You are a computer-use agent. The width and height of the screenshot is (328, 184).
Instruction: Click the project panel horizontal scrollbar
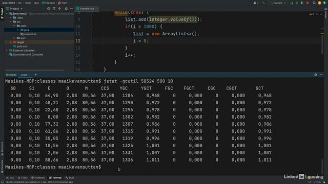34,71
